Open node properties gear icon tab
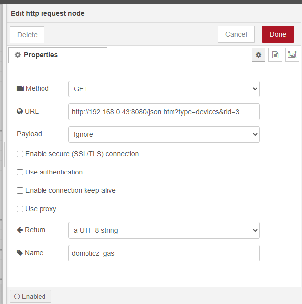 (x=258, y=55)
